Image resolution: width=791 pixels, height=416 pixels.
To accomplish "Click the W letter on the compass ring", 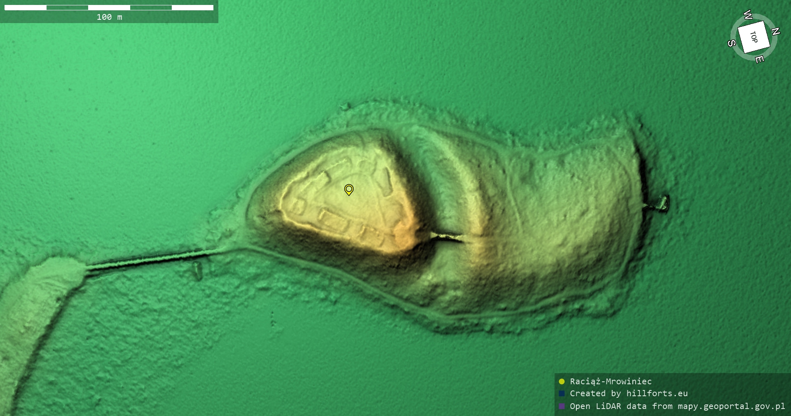I will 748,15.
